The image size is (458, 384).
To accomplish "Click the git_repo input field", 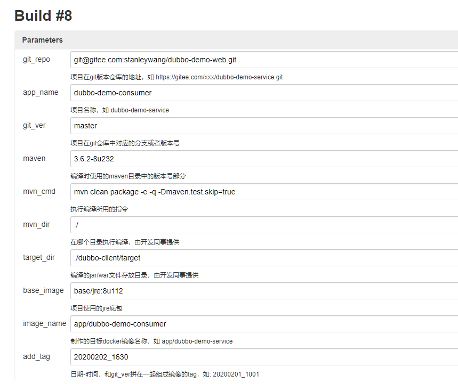I will tap(264, 60).
